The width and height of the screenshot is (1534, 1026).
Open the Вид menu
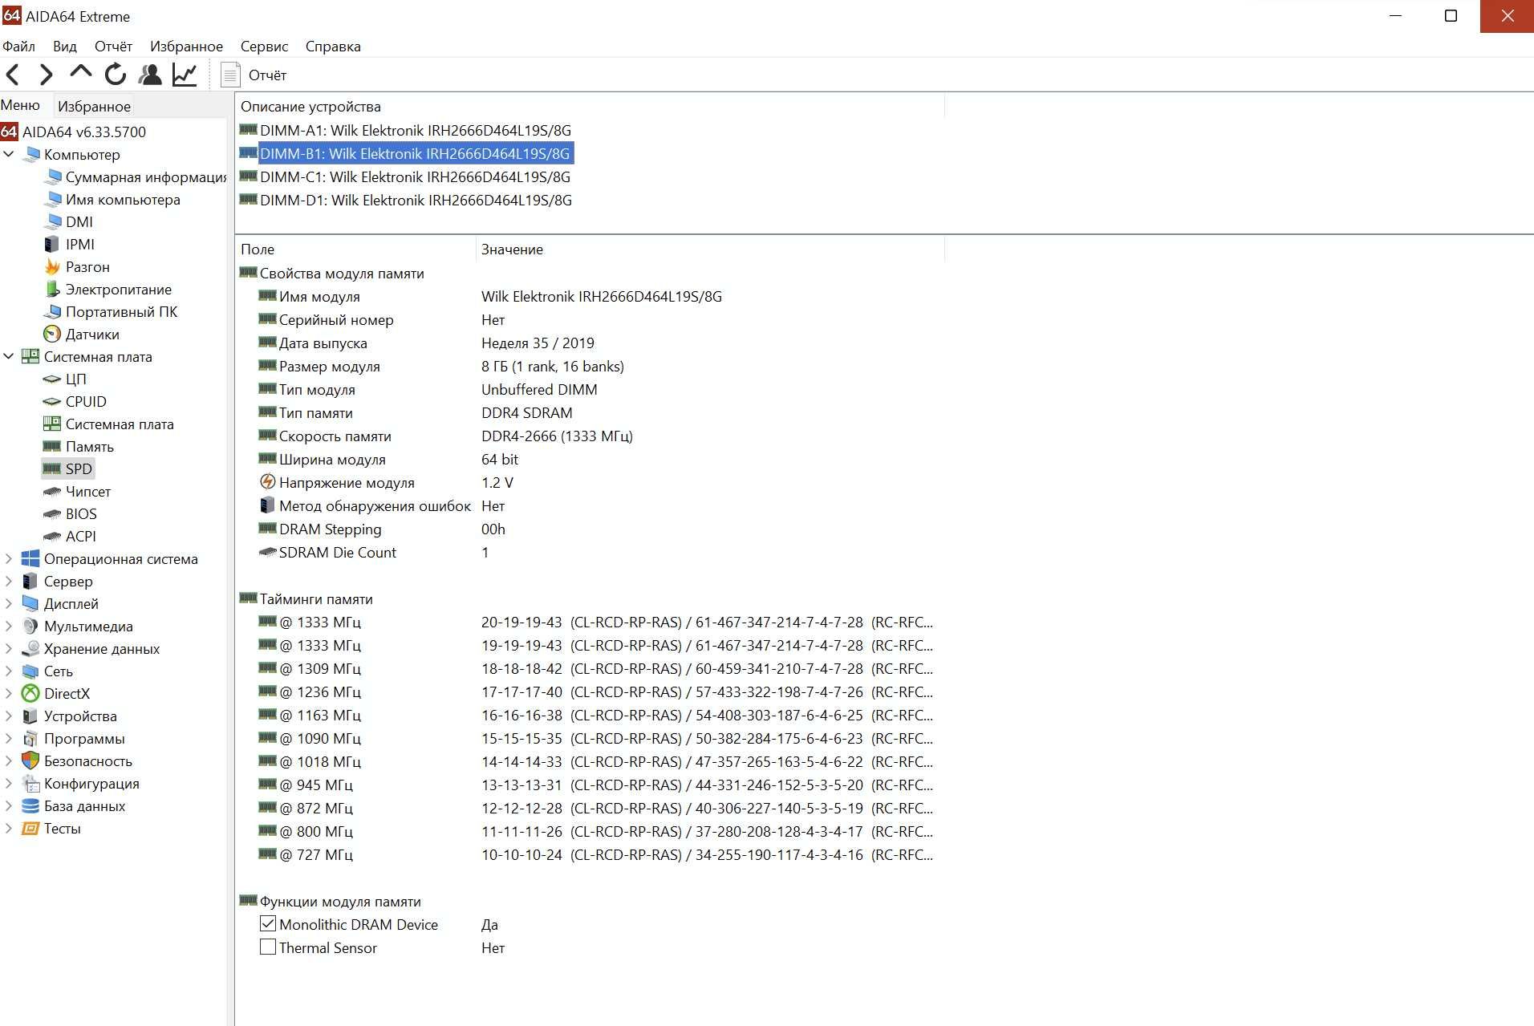pos(65,47)
